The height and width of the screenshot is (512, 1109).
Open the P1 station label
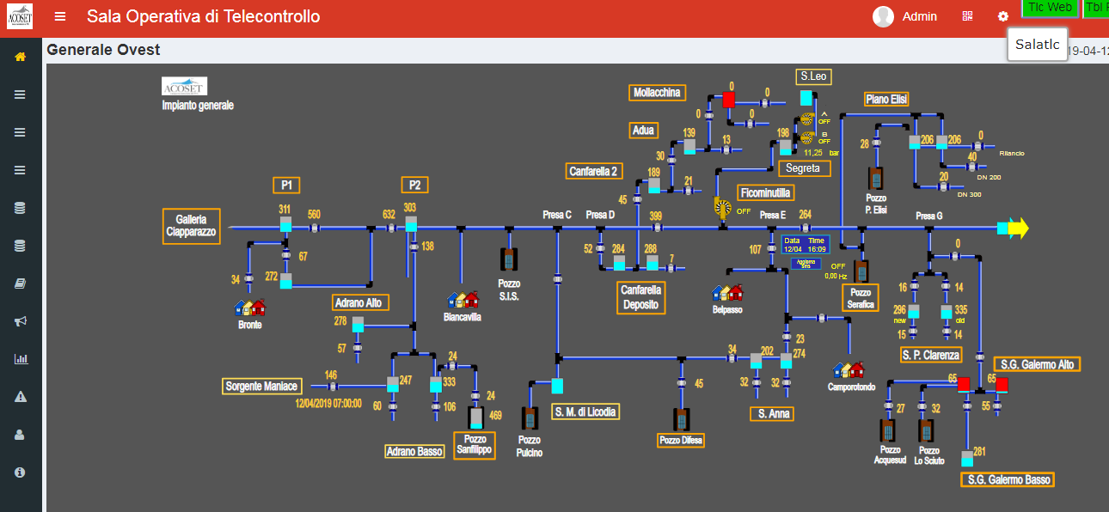[x=286, y=185]
